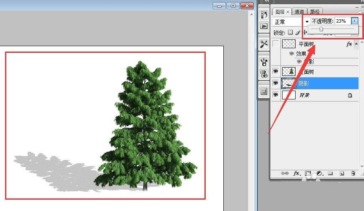The image size is (364, 211).
Task: Open the Actions panel play icon
Action: [264, 26]
